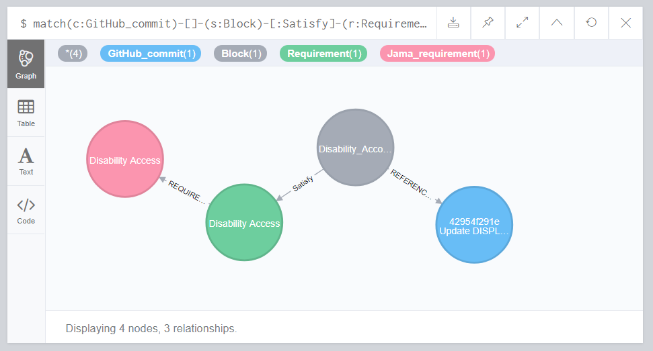Switch to Graph view
The image size is (653, 351).
point(26,64)
